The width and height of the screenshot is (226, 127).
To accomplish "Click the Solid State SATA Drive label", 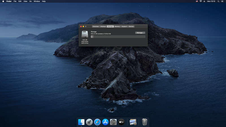I will [85, 42].
